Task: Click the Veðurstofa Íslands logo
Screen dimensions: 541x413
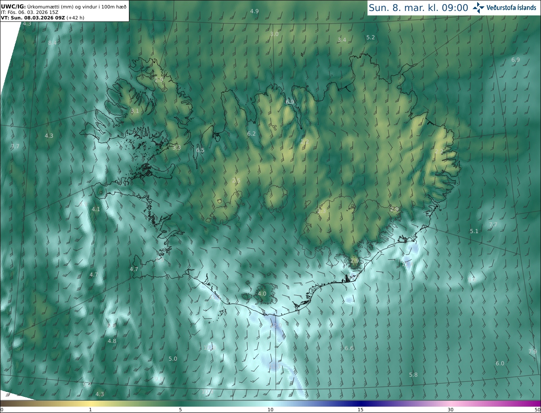Action: (505, 8)
